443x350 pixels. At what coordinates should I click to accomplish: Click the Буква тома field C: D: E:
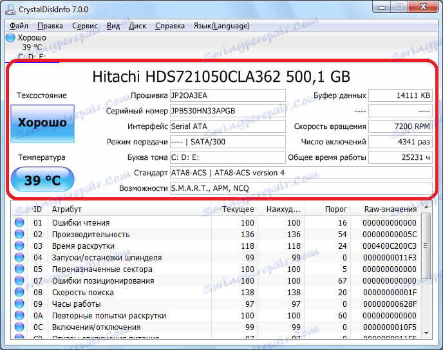(227, 157)
